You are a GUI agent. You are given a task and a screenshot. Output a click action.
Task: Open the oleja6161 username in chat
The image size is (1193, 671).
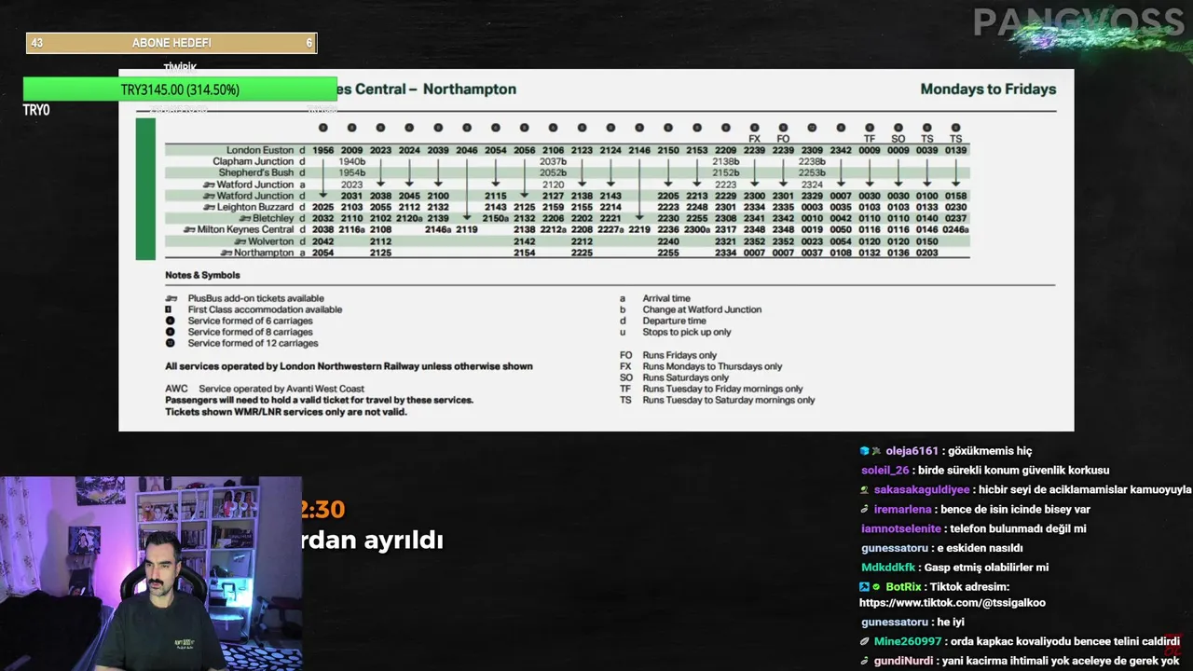pyautogui.click(x=912, y=451)
